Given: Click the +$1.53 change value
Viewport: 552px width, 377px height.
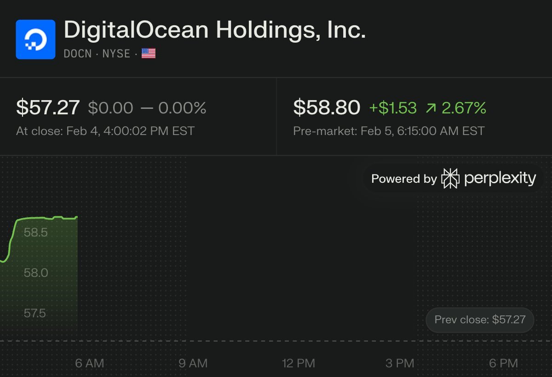Looking at the screenshot, I should click(393, 108).
